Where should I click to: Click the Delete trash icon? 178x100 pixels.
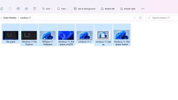click(x=34, y=9)
